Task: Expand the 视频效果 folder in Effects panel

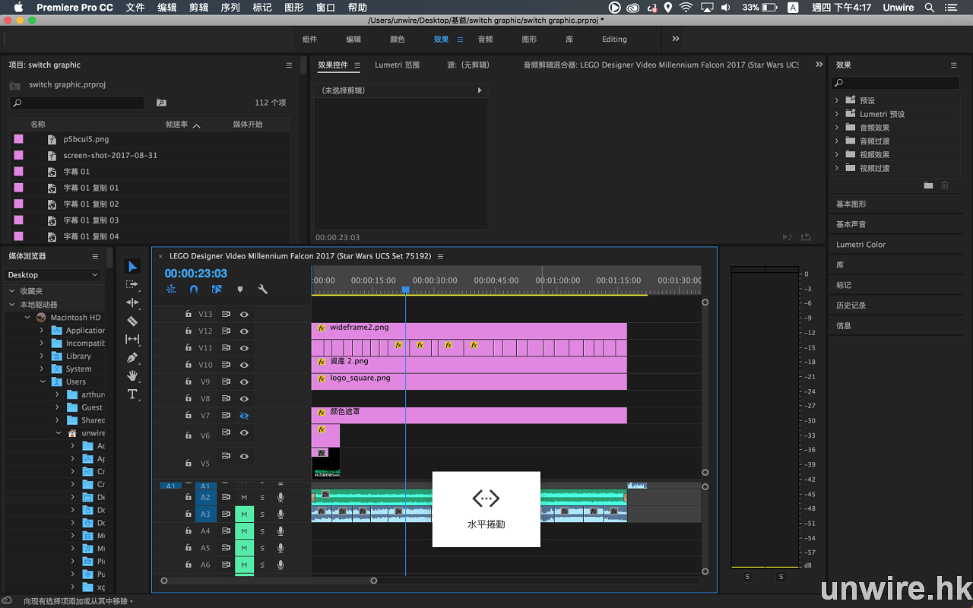Action: tap(837, 154)
